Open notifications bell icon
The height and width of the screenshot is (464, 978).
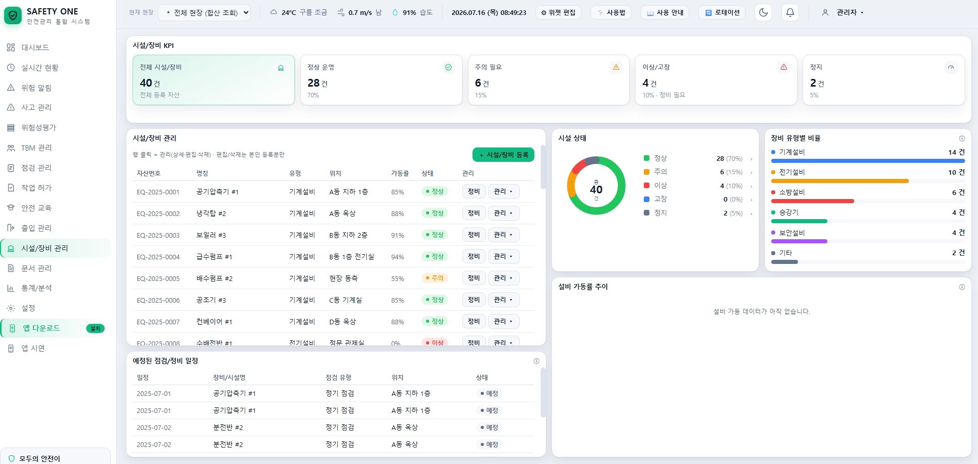[790, 12]
